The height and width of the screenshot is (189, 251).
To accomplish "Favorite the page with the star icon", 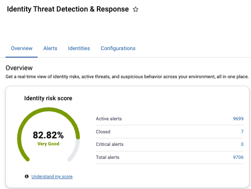I will 136,10.
